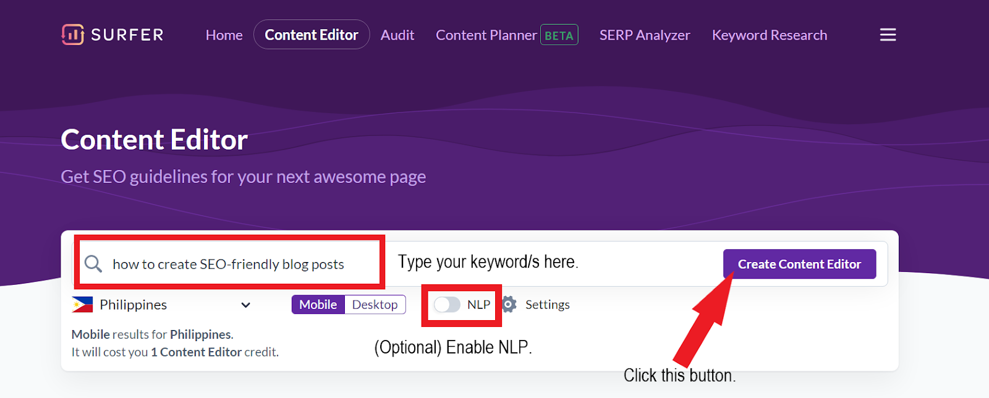Click the search magnifier icon
989x398 pixels.
(93, 264)
